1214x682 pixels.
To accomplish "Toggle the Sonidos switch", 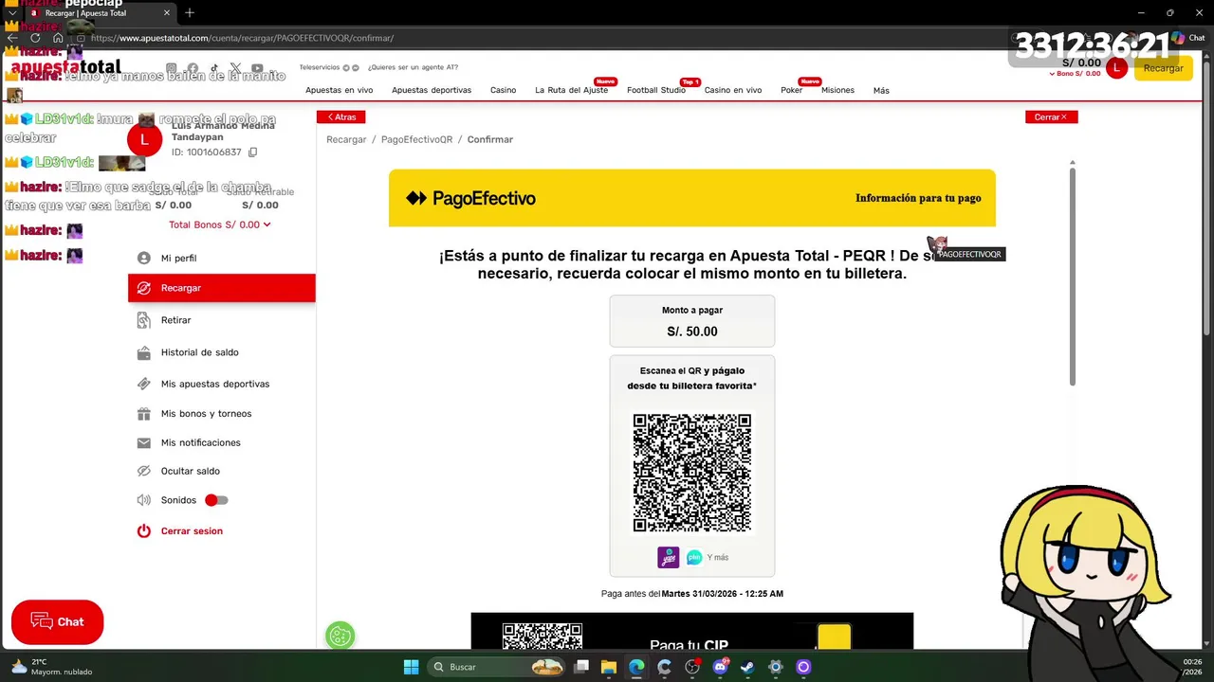I will tap(216, 500).
